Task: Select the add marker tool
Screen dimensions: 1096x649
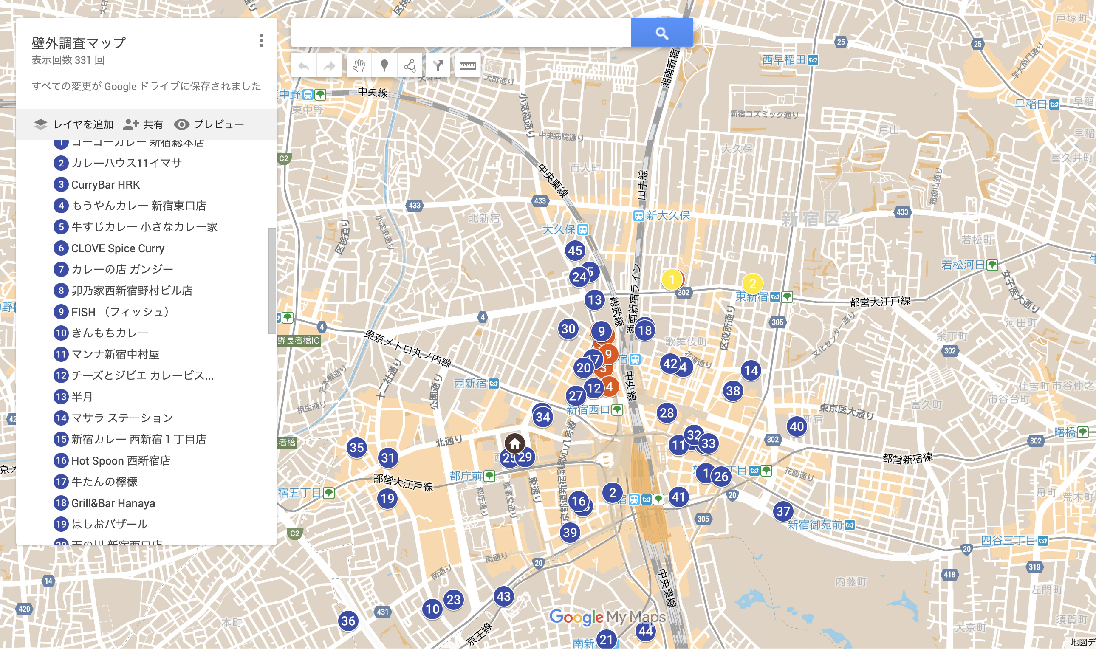Action: coord(384,66)
